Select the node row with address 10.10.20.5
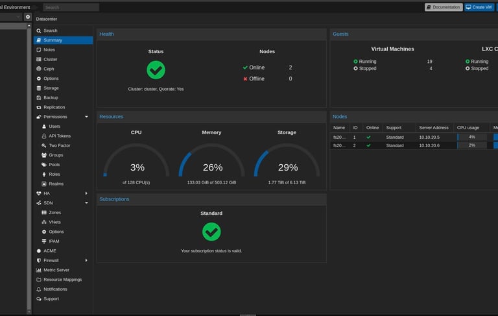 coord(414,137)
